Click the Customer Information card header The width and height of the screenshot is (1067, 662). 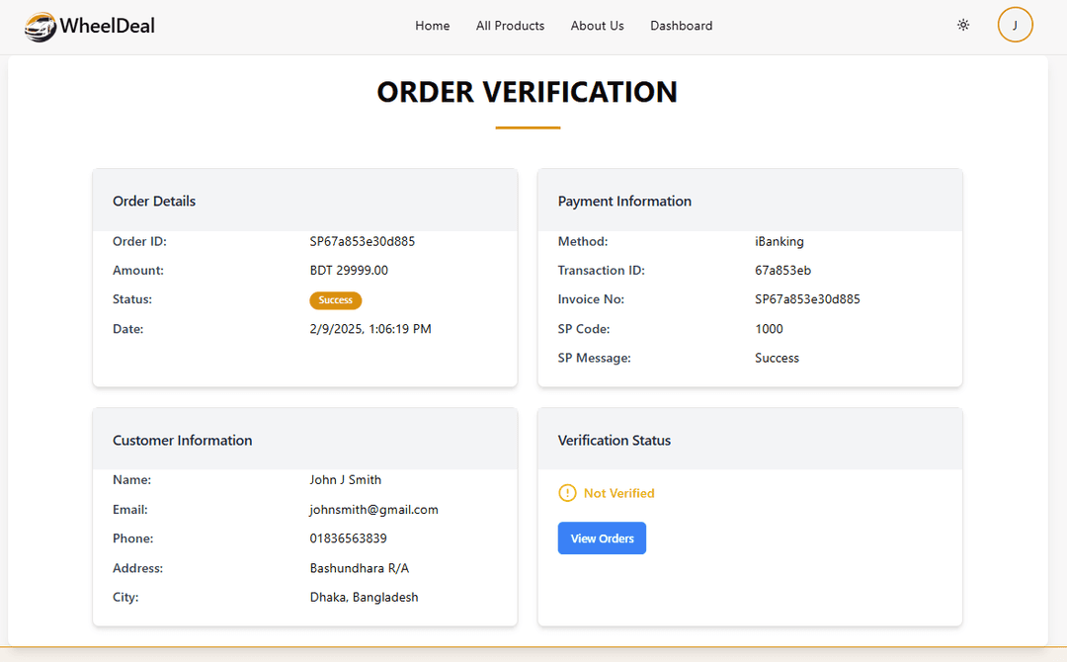click(x=182, y=441)
